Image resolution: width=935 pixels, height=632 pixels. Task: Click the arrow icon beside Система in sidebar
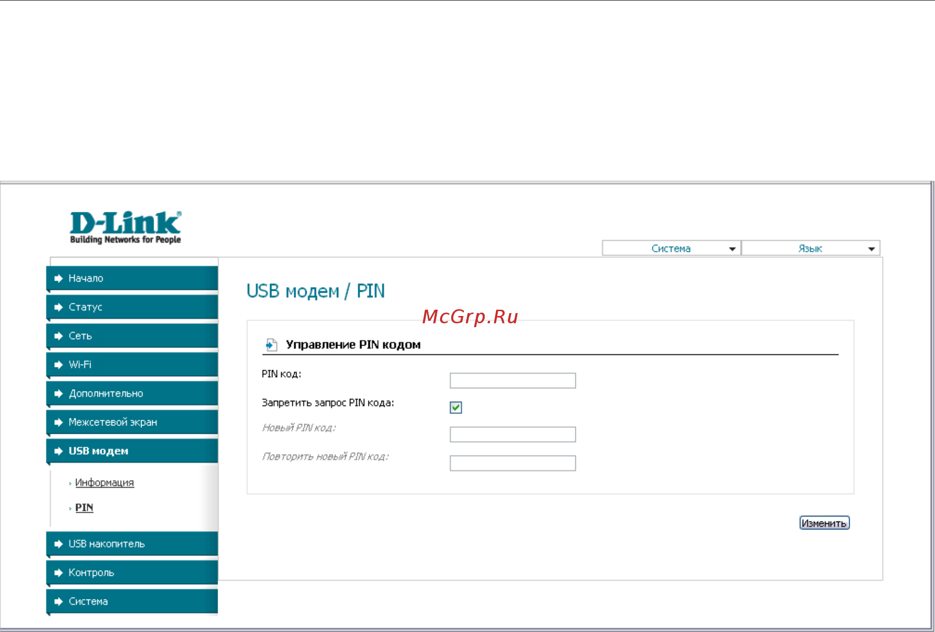59,601
